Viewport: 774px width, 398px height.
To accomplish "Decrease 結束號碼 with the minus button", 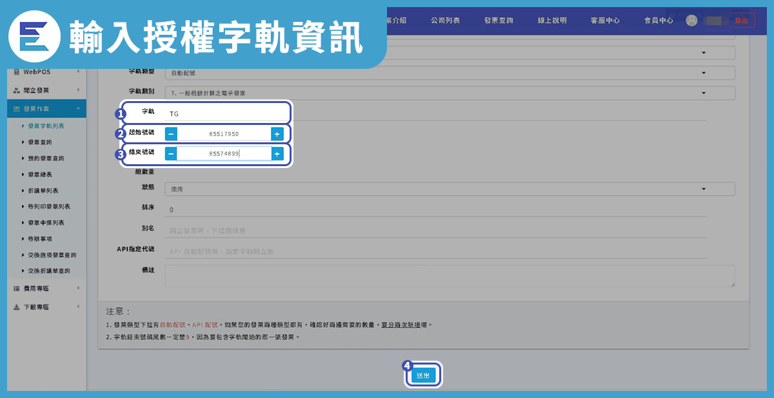I will tap(171, 154).
